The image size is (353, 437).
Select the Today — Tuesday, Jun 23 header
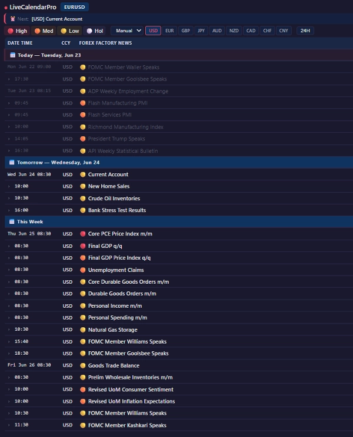tap(179, 55)
